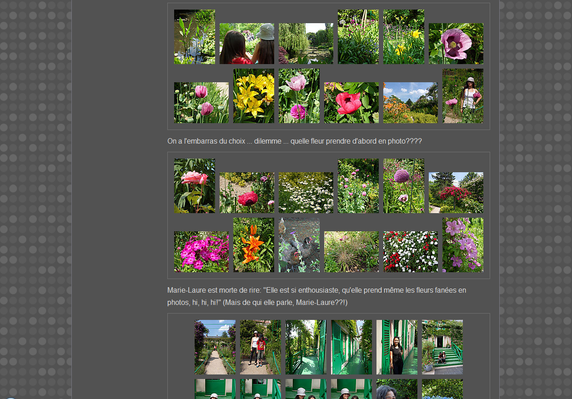View the pink rose thumbnail
Viewport: 572px width, 399px height.
(x=194, y=186)
